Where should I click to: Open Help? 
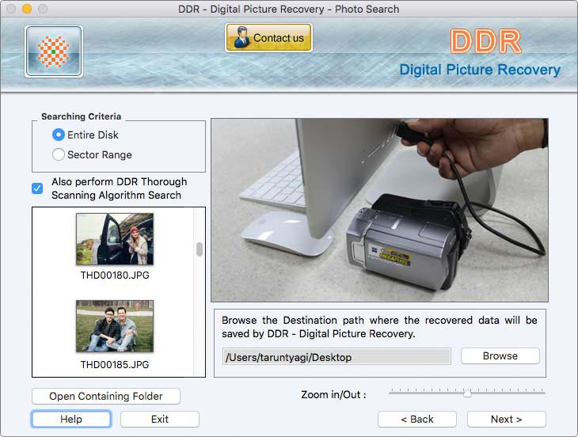click(x=70, y=420)
